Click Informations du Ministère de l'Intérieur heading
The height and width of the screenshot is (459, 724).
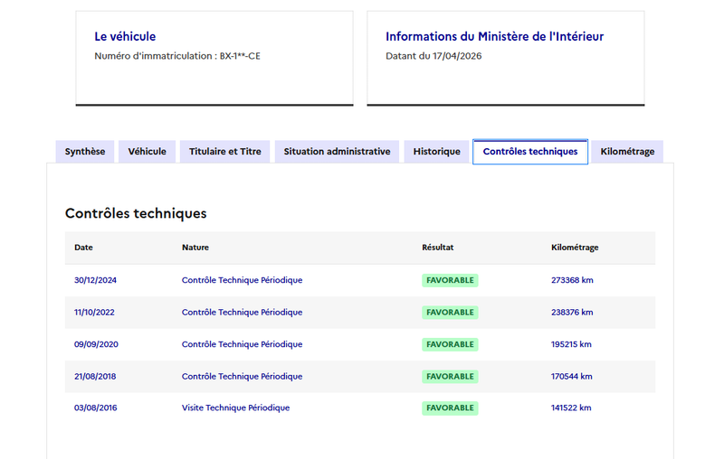coord(494,37)
